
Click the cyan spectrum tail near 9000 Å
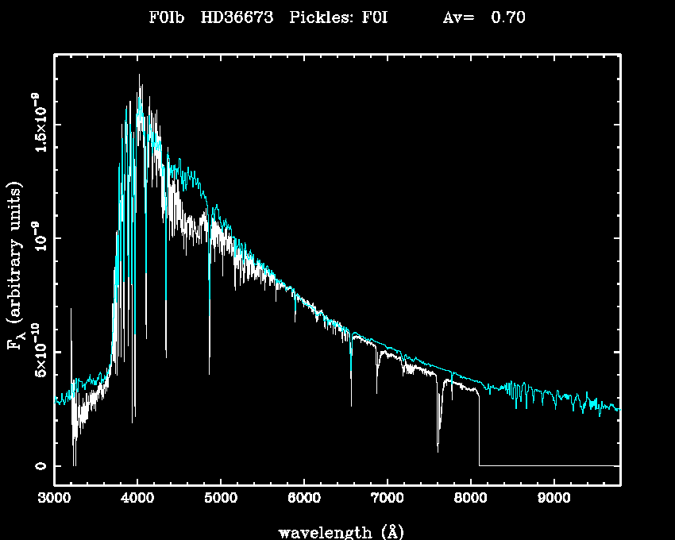553,395
